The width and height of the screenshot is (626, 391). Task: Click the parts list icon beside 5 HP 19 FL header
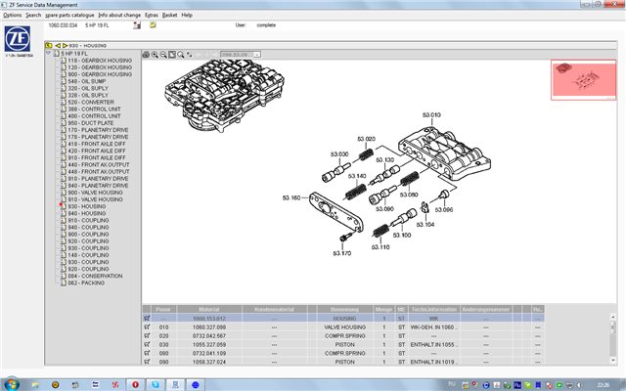(137, 25)
